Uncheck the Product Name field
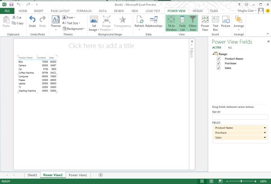 (219, 58)
